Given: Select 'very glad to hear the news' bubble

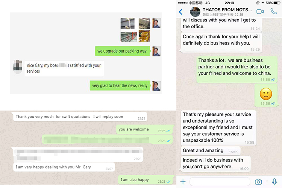Looking at the screenshot, I should (x=120, y=85).
